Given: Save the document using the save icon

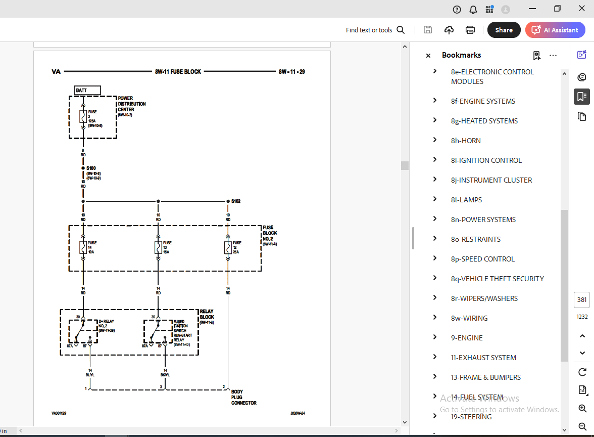Looking at the screenshot, I should [427, 30].
